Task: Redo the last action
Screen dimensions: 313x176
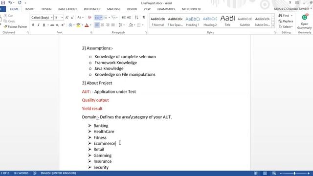Action: [x=20, y=3]
